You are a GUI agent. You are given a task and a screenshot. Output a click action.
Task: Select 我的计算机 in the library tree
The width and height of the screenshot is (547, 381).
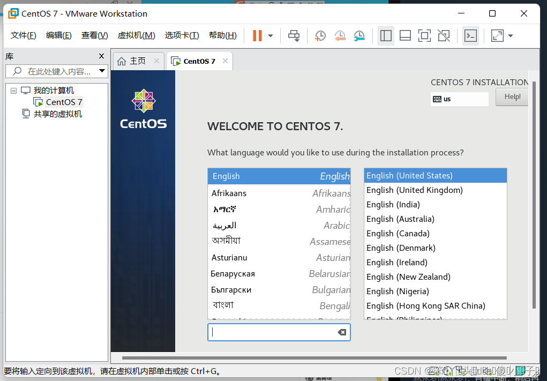click(x=54, y=91)
